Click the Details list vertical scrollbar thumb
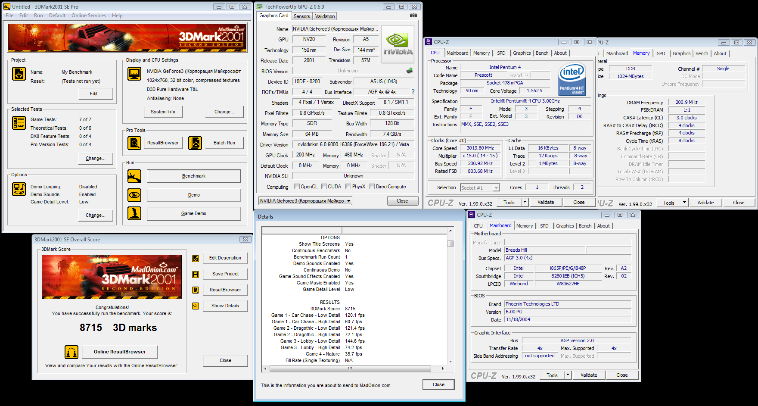The image size is (758, 406). [x=450, y=244]
